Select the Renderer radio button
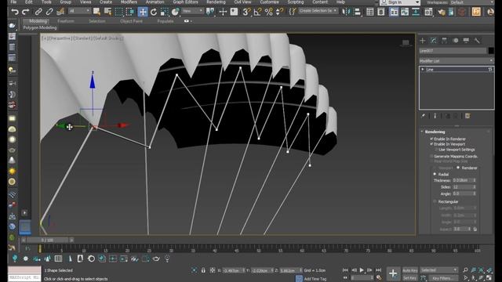This screenshot has width=502, height=282. pos(458,168)
